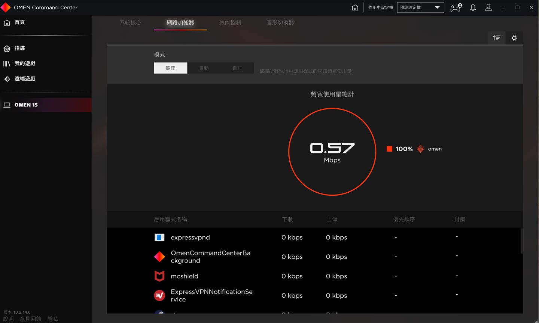Click the 優先順序 column header

coord(404,220)
